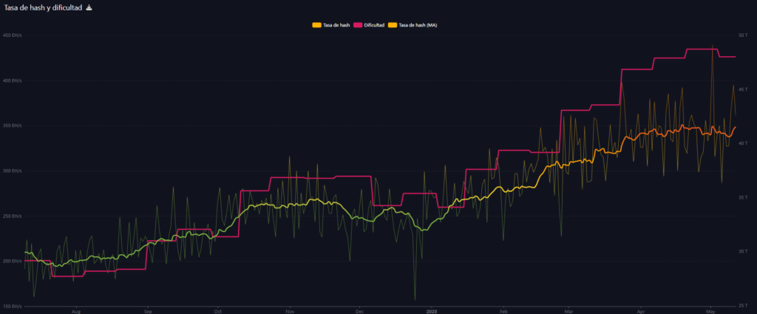Hide the Dificultad series via legend text
757x314 pixels.
[373, 25]
